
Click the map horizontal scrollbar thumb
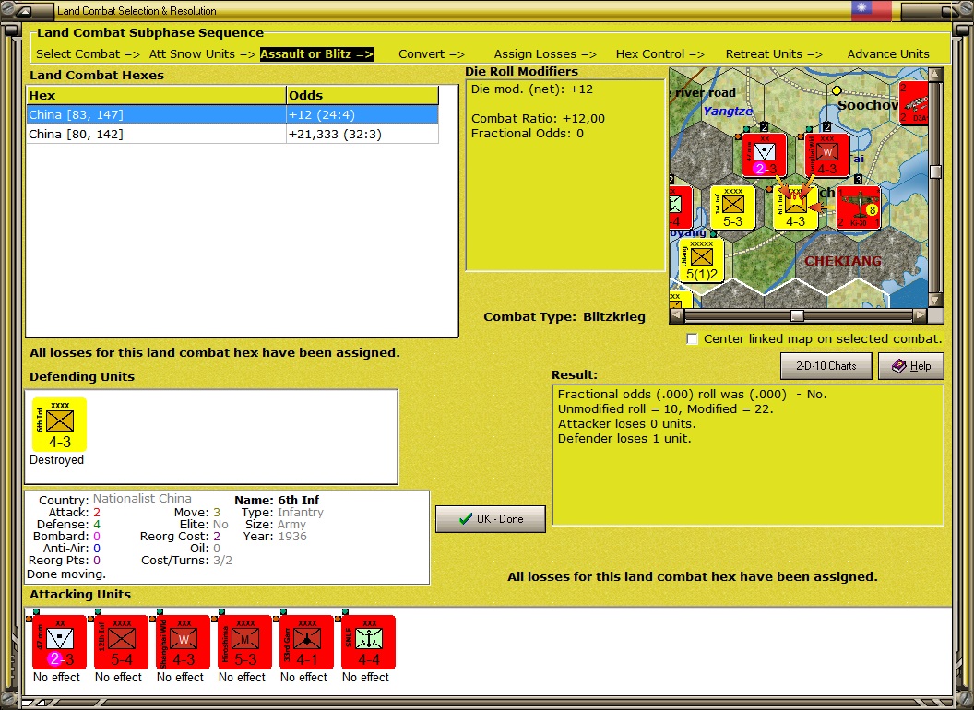click(x=797, y=315)
